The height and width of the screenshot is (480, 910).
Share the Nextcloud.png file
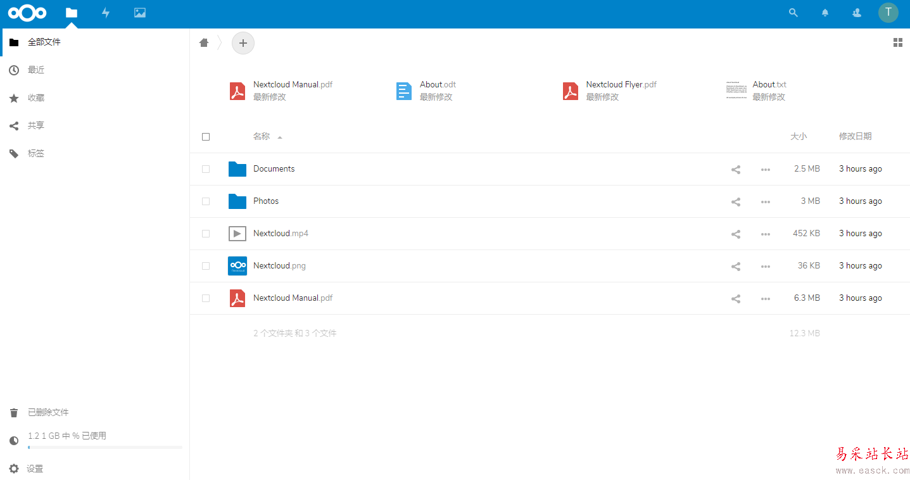tap(736, 267)
